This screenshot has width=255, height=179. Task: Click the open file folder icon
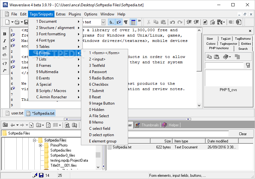17,22
